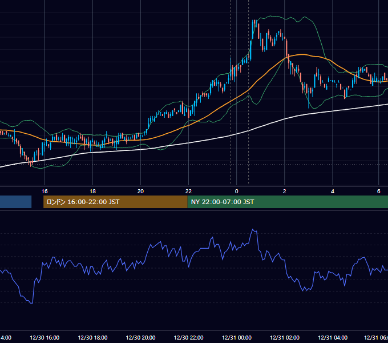The width and height of the screenshot is (388, 343).
Task: Click the '18' hour label on chart axis
Action: pos(92,192)
